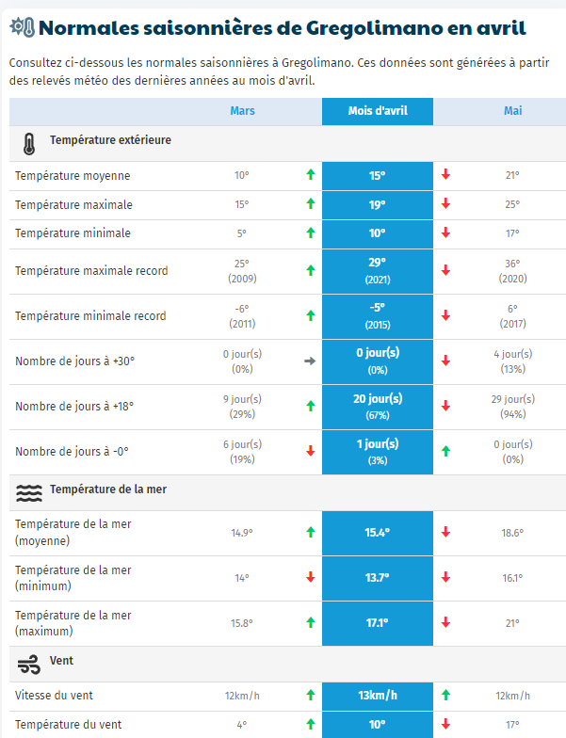Click the red down arrow before Mai's 21° moyenne
Image resolution: width=566 pixels, height=738 pixels.
[445, 175]
